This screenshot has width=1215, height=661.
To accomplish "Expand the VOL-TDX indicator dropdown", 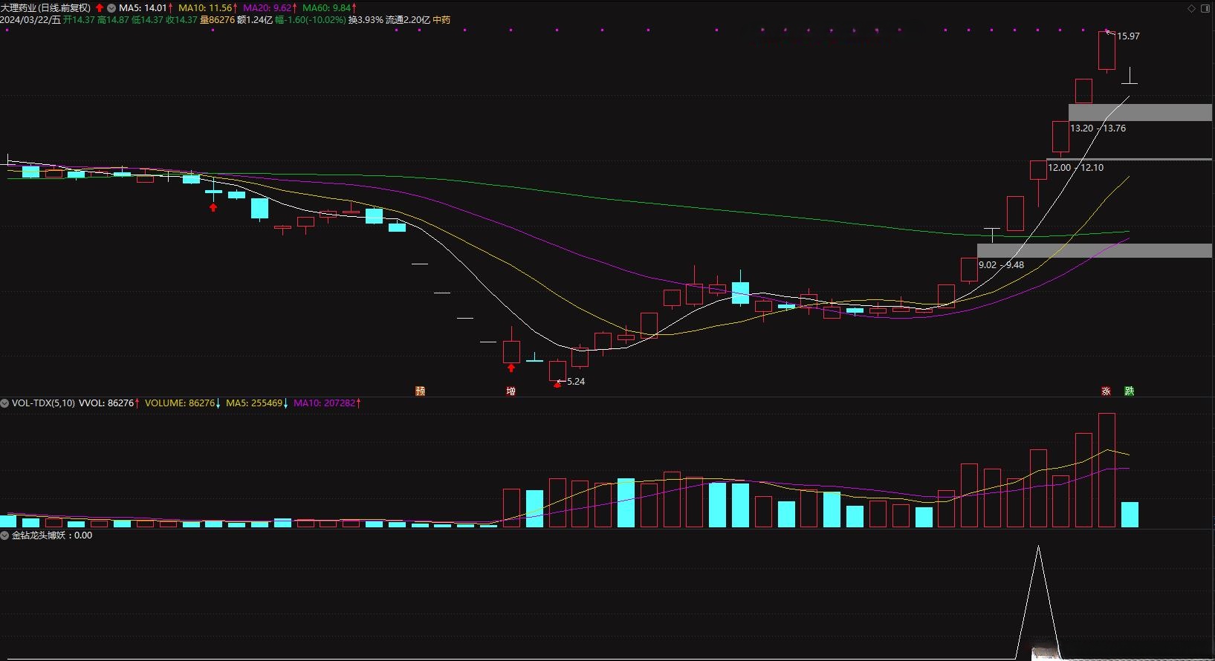I will (x=5, y=403).
